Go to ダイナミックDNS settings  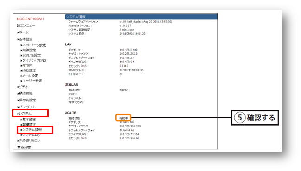pyautogui.click(x=33, y=60)
